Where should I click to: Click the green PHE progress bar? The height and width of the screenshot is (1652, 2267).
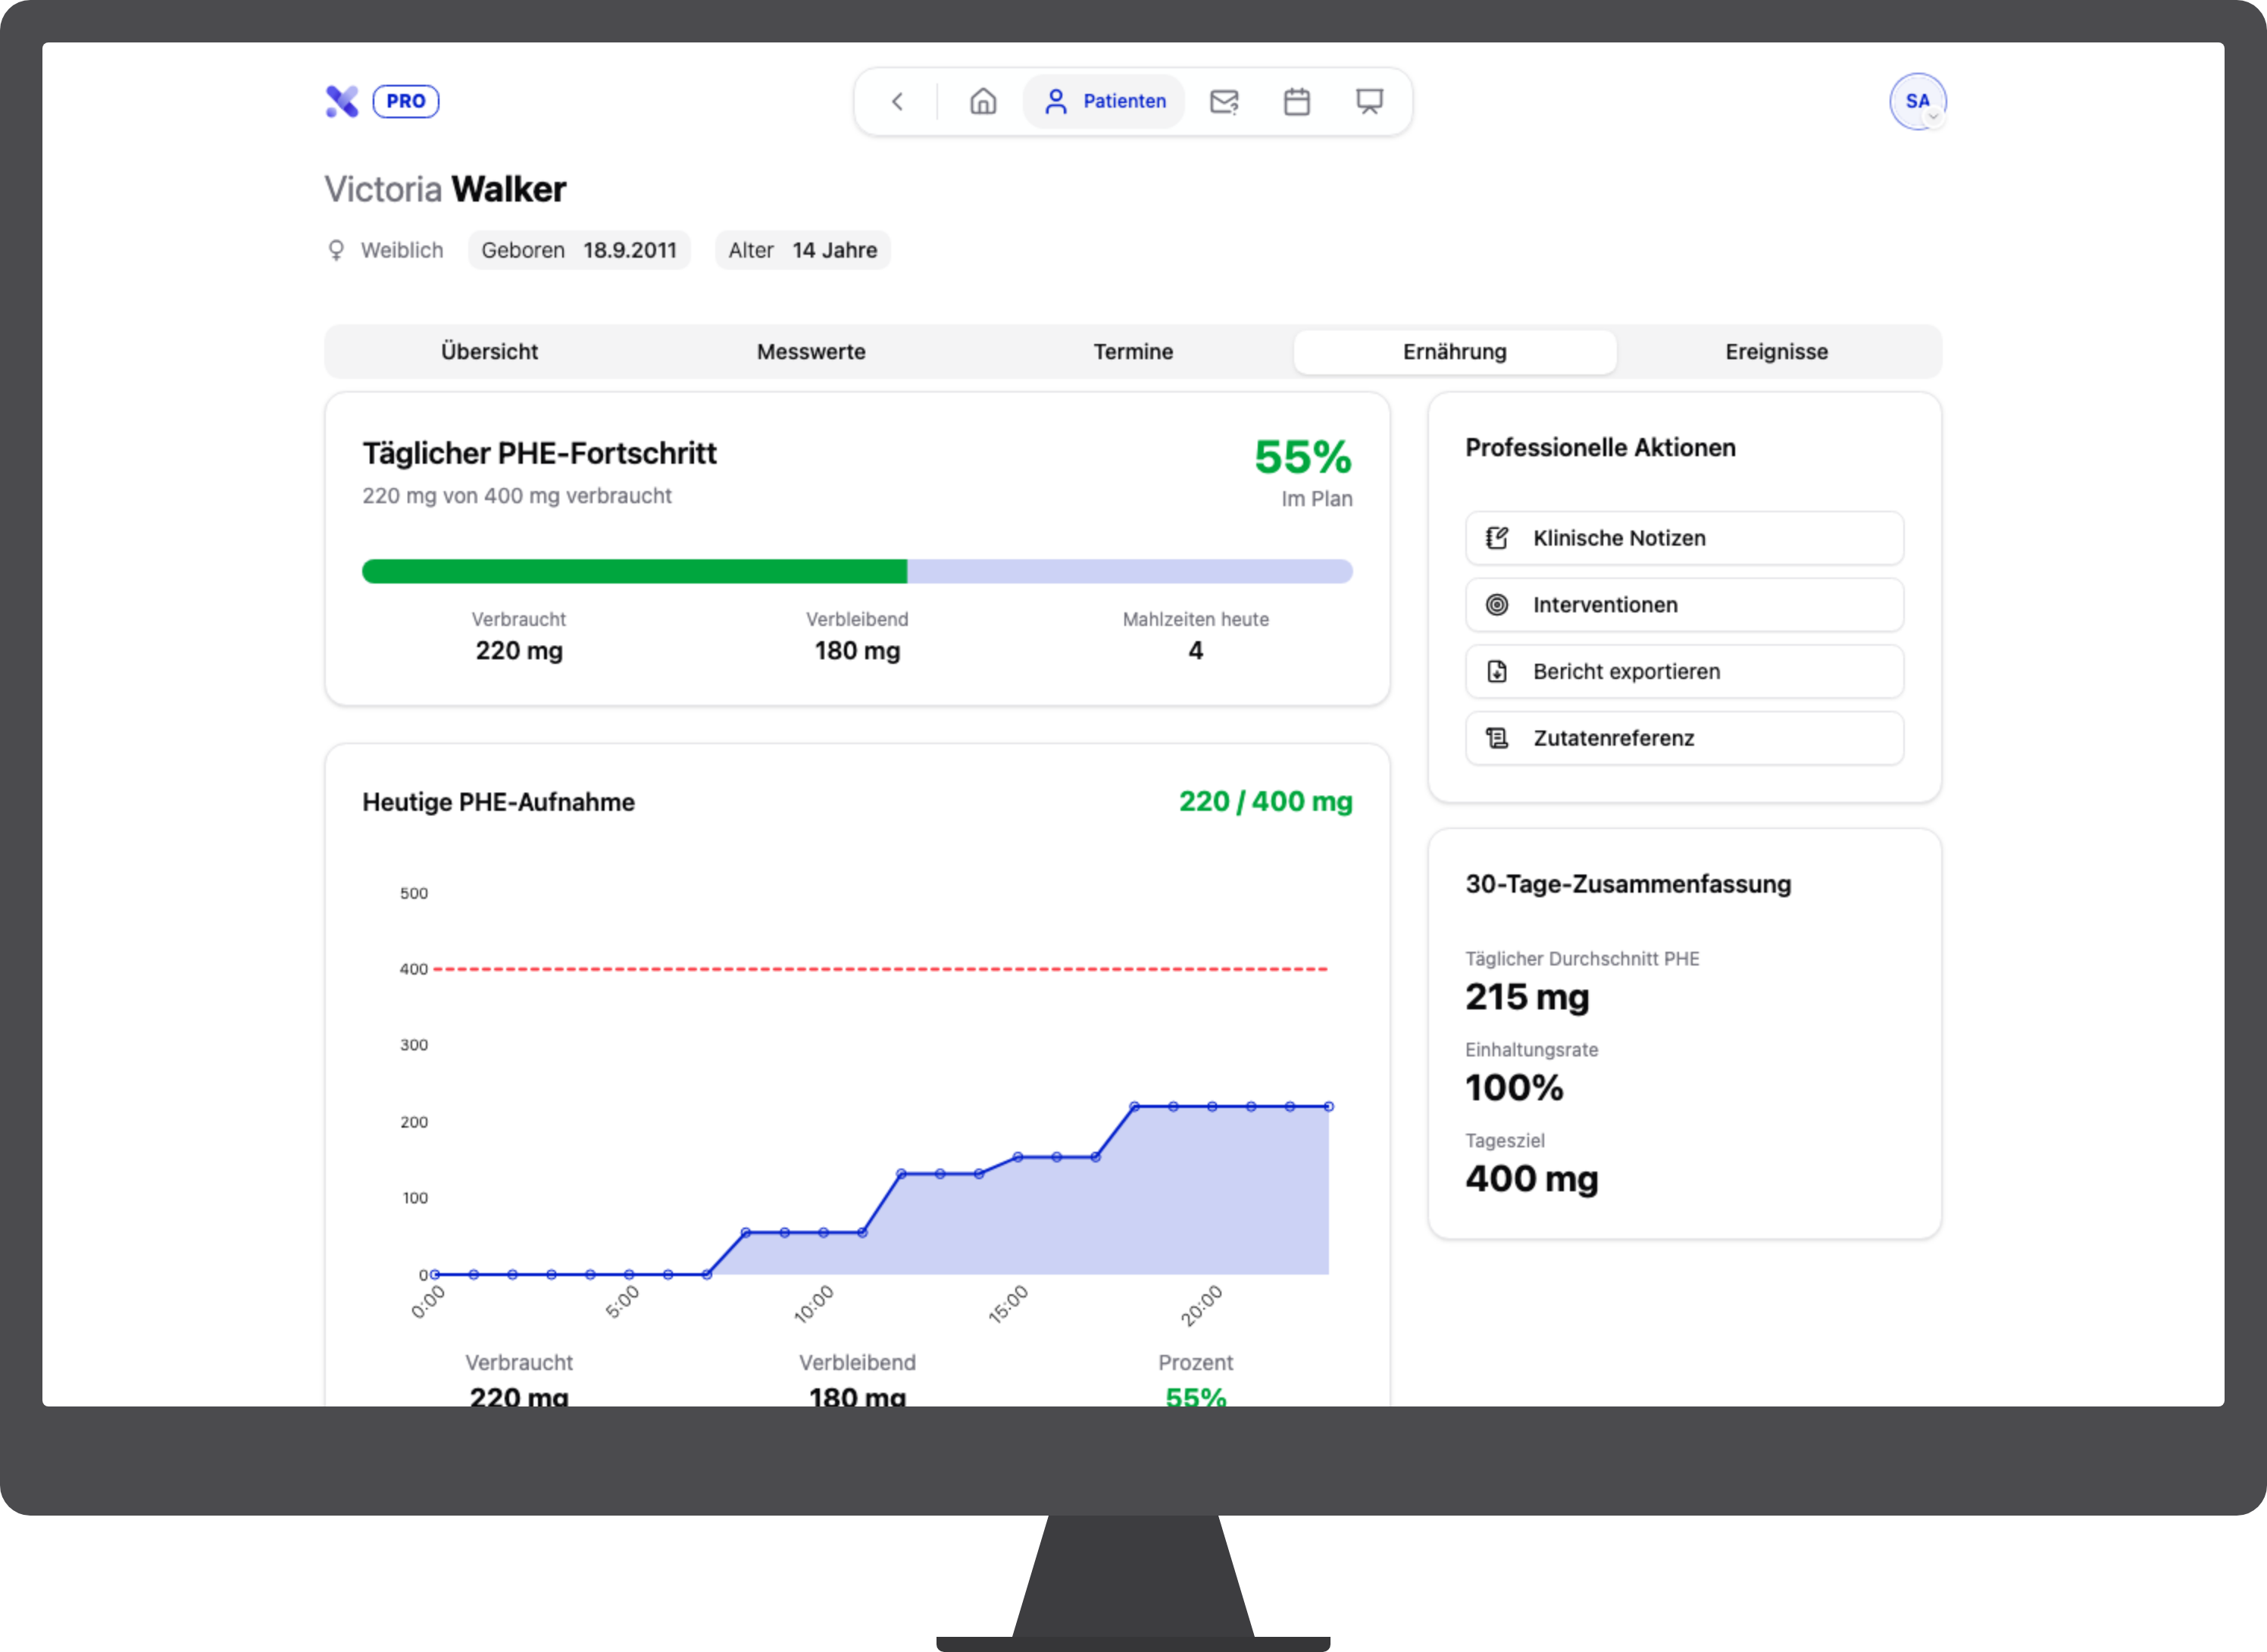click(633, 571)
